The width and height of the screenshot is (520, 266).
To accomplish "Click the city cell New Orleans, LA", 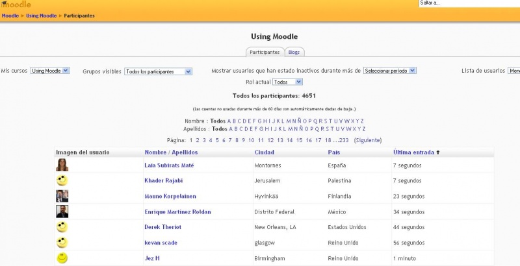I will point(275,227).
